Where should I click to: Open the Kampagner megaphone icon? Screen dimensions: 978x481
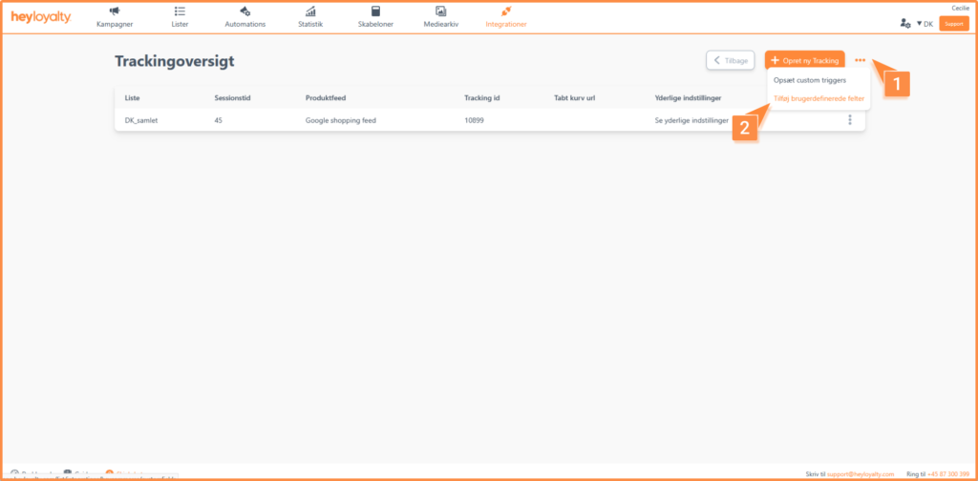[115, 12]
